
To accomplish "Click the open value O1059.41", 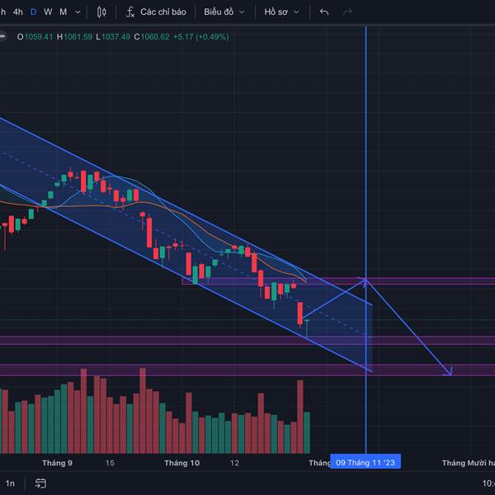I will pos(35,37).
